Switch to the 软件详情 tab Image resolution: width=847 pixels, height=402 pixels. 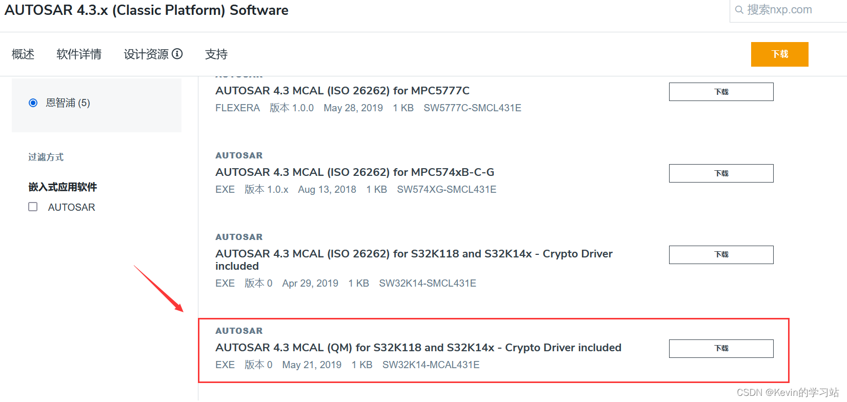pyautogui.click(x=79, y=54)
